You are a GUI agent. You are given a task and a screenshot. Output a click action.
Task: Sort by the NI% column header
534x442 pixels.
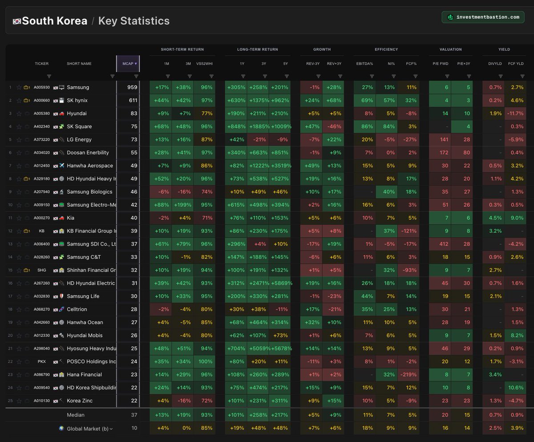[x=391, y=64]
